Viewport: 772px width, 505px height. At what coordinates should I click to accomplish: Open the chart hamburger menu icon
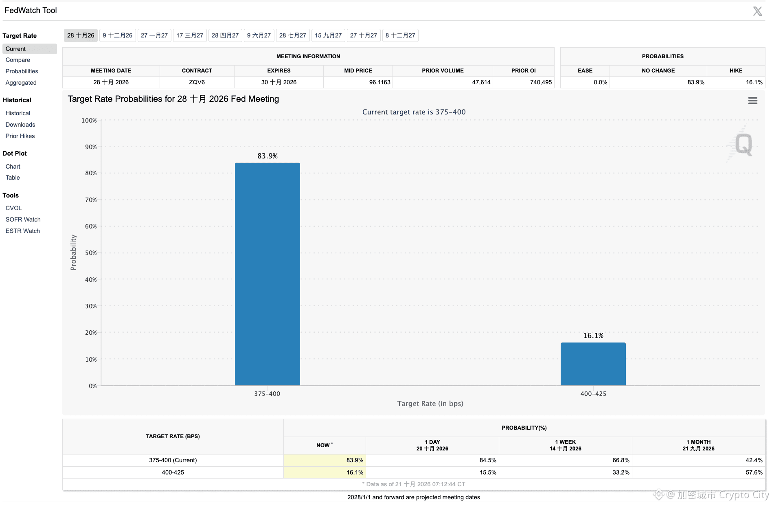tap(753, 101)
